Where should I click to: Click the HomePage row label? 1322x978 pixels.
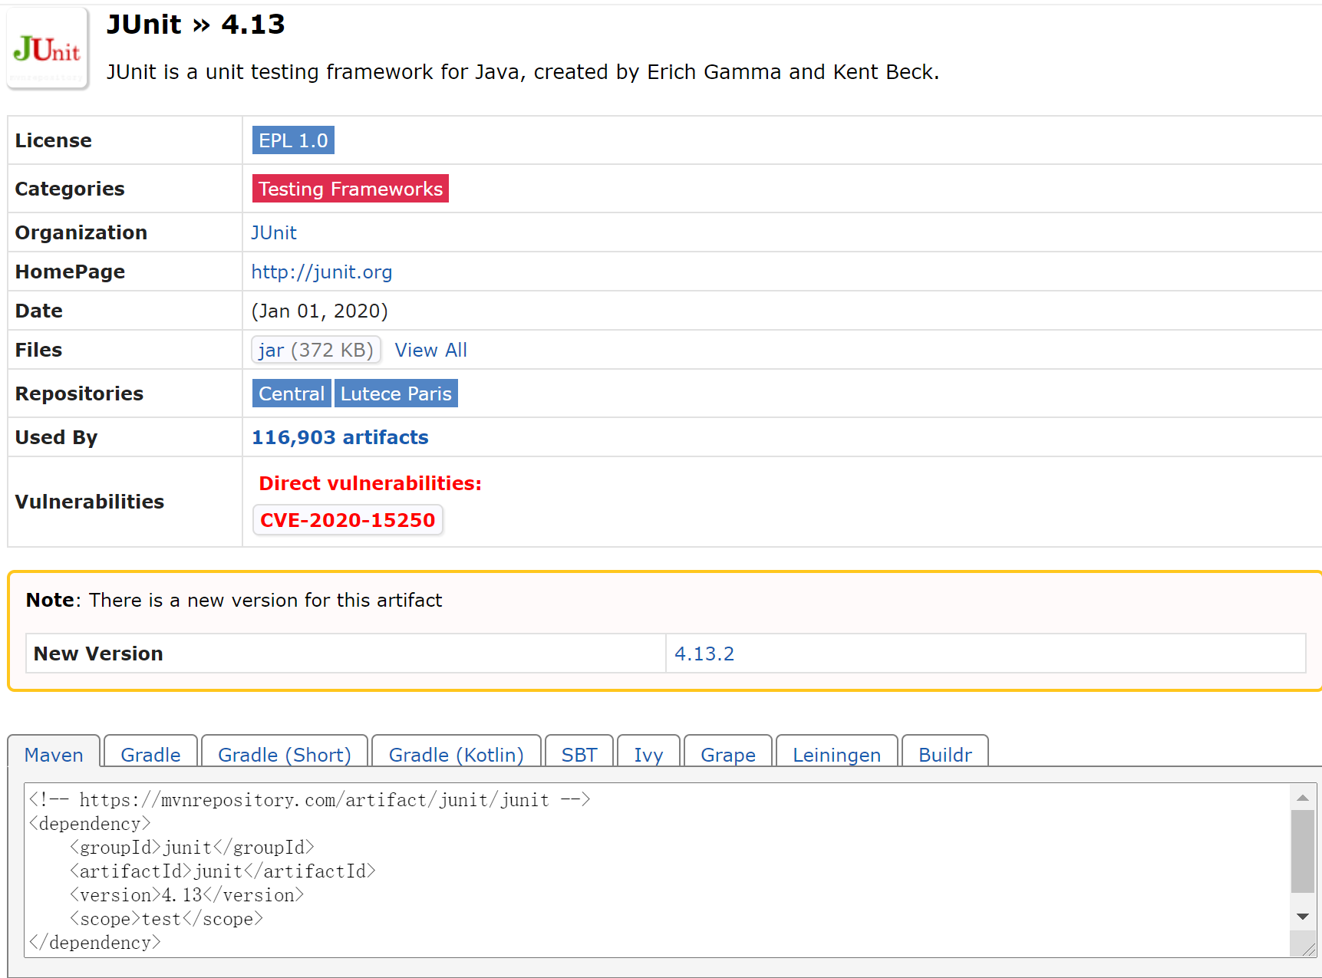coord(70,272)
